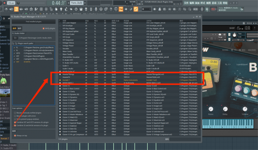Open the 帮助 menu
Viewport: 258px width, 150px height.
[x=225, y=3]
